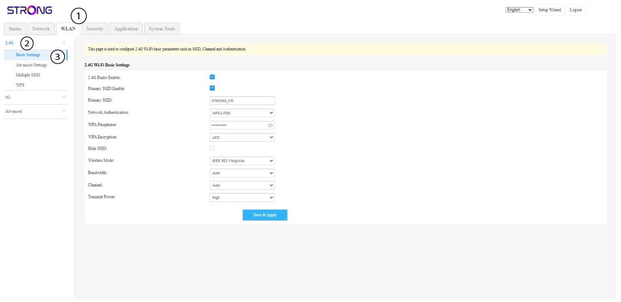
Task: Click the 5G sidebar heading
Action: point(7,97)
